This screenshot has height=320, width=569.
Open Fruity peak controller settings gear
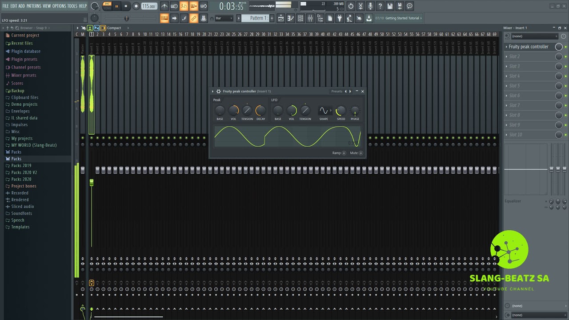(x=218, y=92)
